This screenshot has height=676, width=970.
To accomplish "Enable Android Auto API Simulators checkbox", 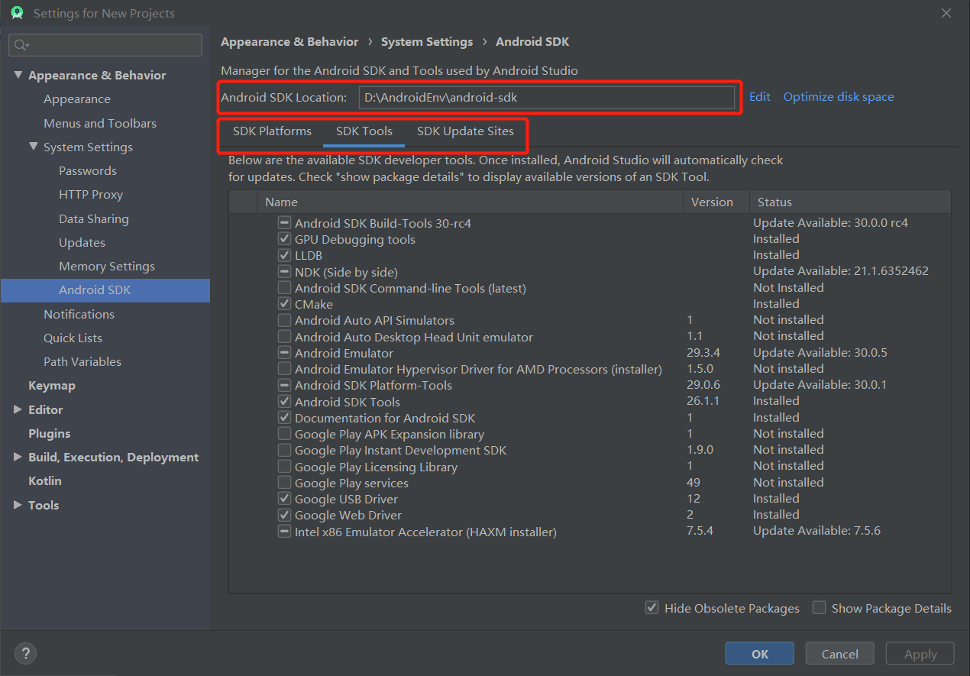I will (x=284, y=320).
